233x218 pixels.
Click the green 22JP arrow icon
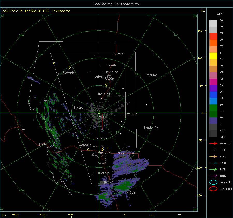pyautogui.click(x=213, y=169)
